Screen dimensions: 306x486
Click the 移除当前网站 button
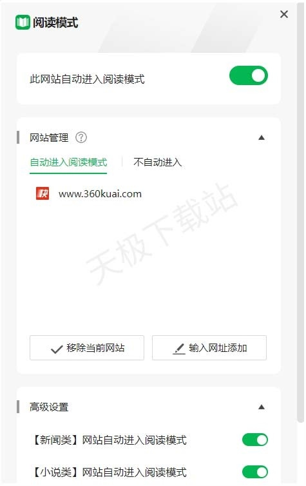[x=87, y=348]
